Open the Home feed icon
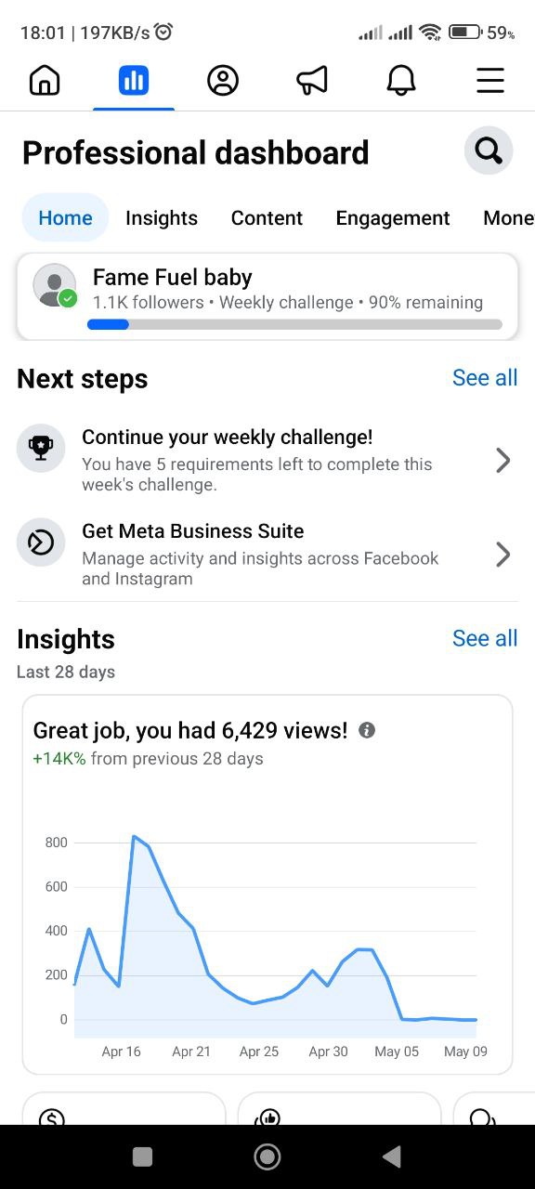This screenshot has width=535, height=1189. pos(45,81)
